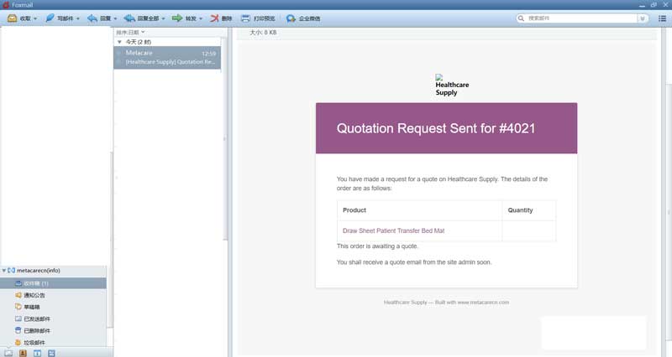Switch to the Calendar view icon at the bottom

[x=37, y=353]
